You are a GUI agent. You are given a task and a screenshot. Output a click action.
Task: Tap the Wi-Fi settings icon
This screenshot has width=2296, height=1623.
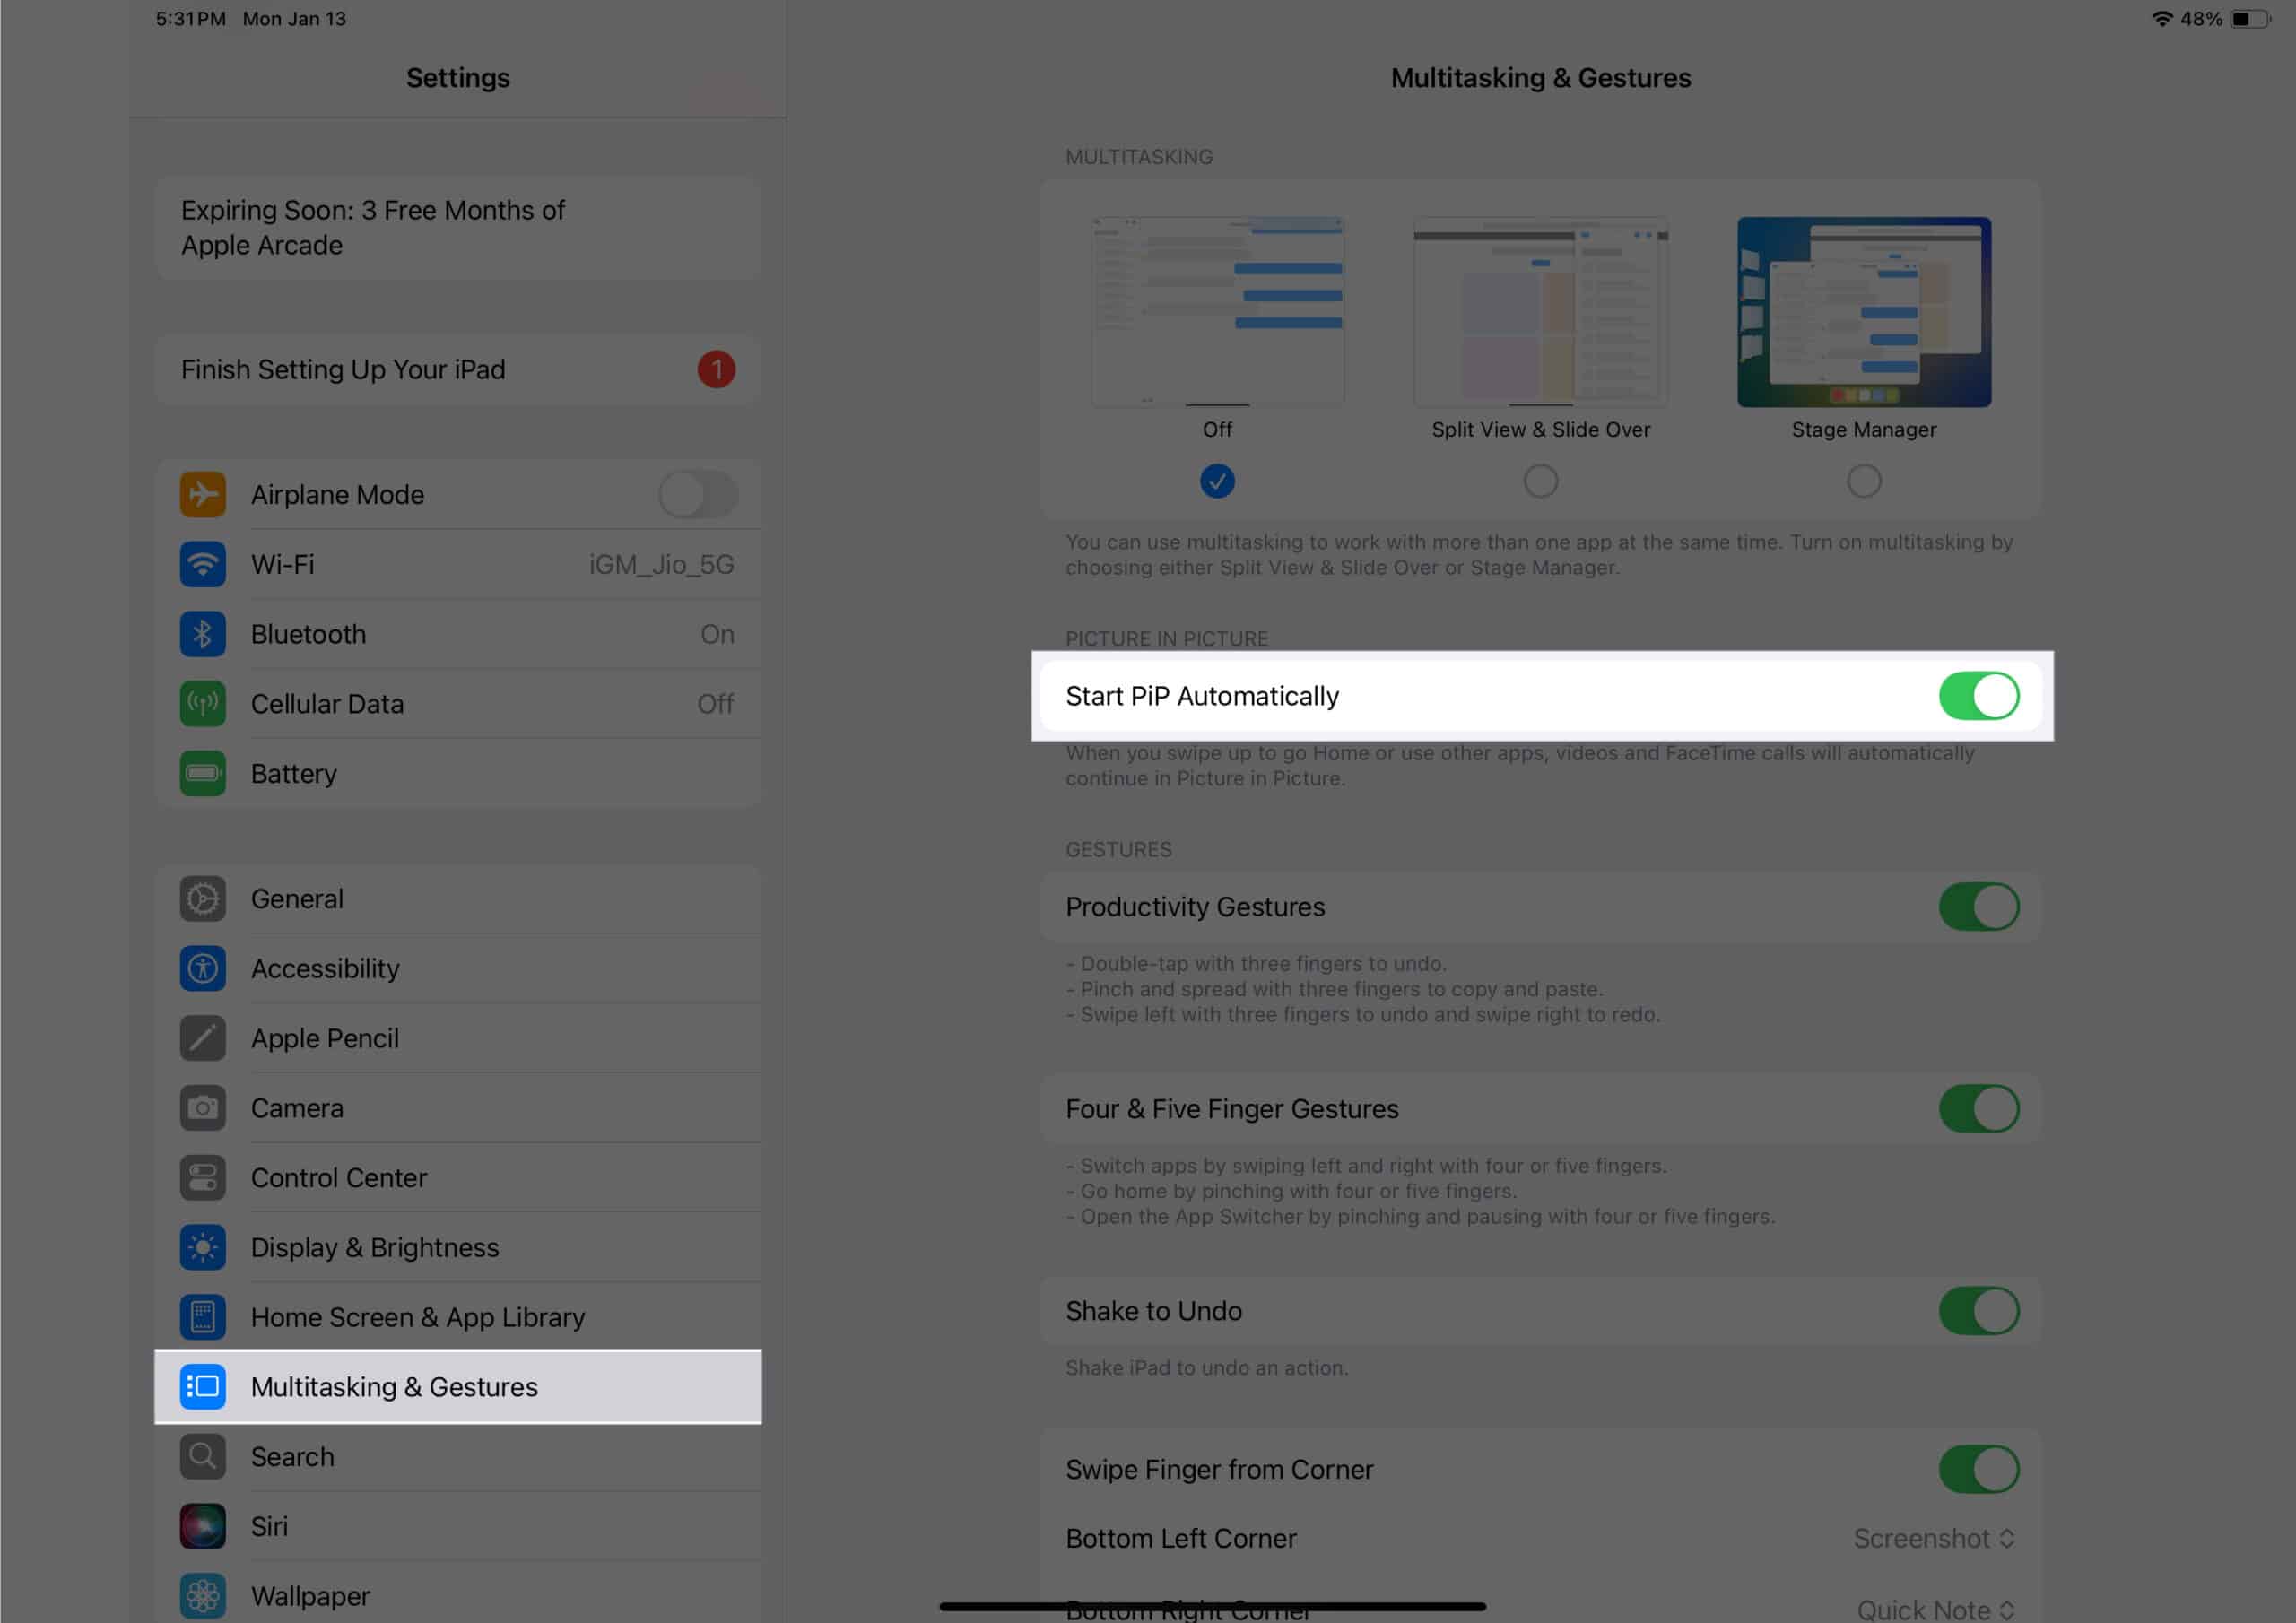(x=202, y=564)
